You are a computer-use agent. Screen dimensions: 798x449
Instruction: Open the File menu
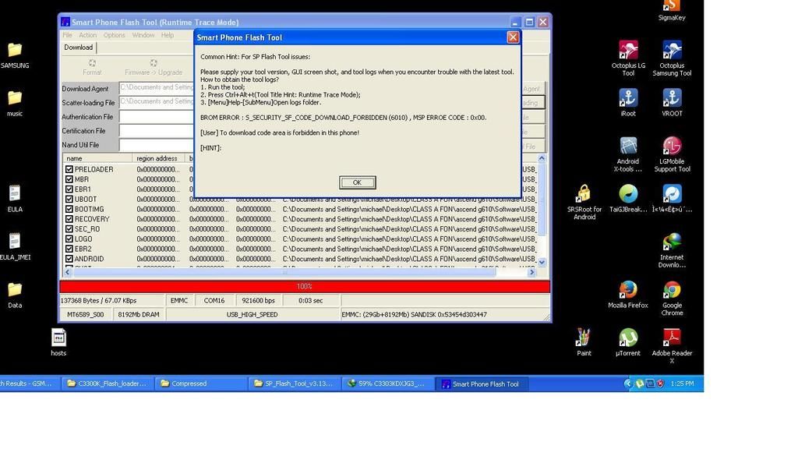pos(67,35)
